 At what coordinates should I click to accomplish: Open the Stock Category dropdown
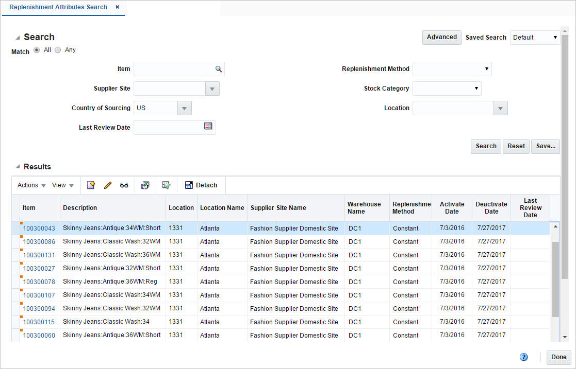pos(475,88)
